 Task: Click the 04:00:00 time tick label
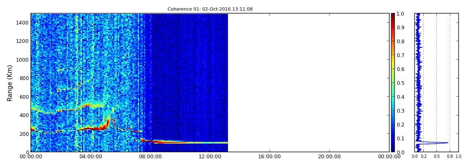pyautogui.click(x=90, y=157)
